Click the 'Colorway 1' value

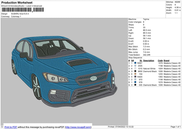coord(16,16)
